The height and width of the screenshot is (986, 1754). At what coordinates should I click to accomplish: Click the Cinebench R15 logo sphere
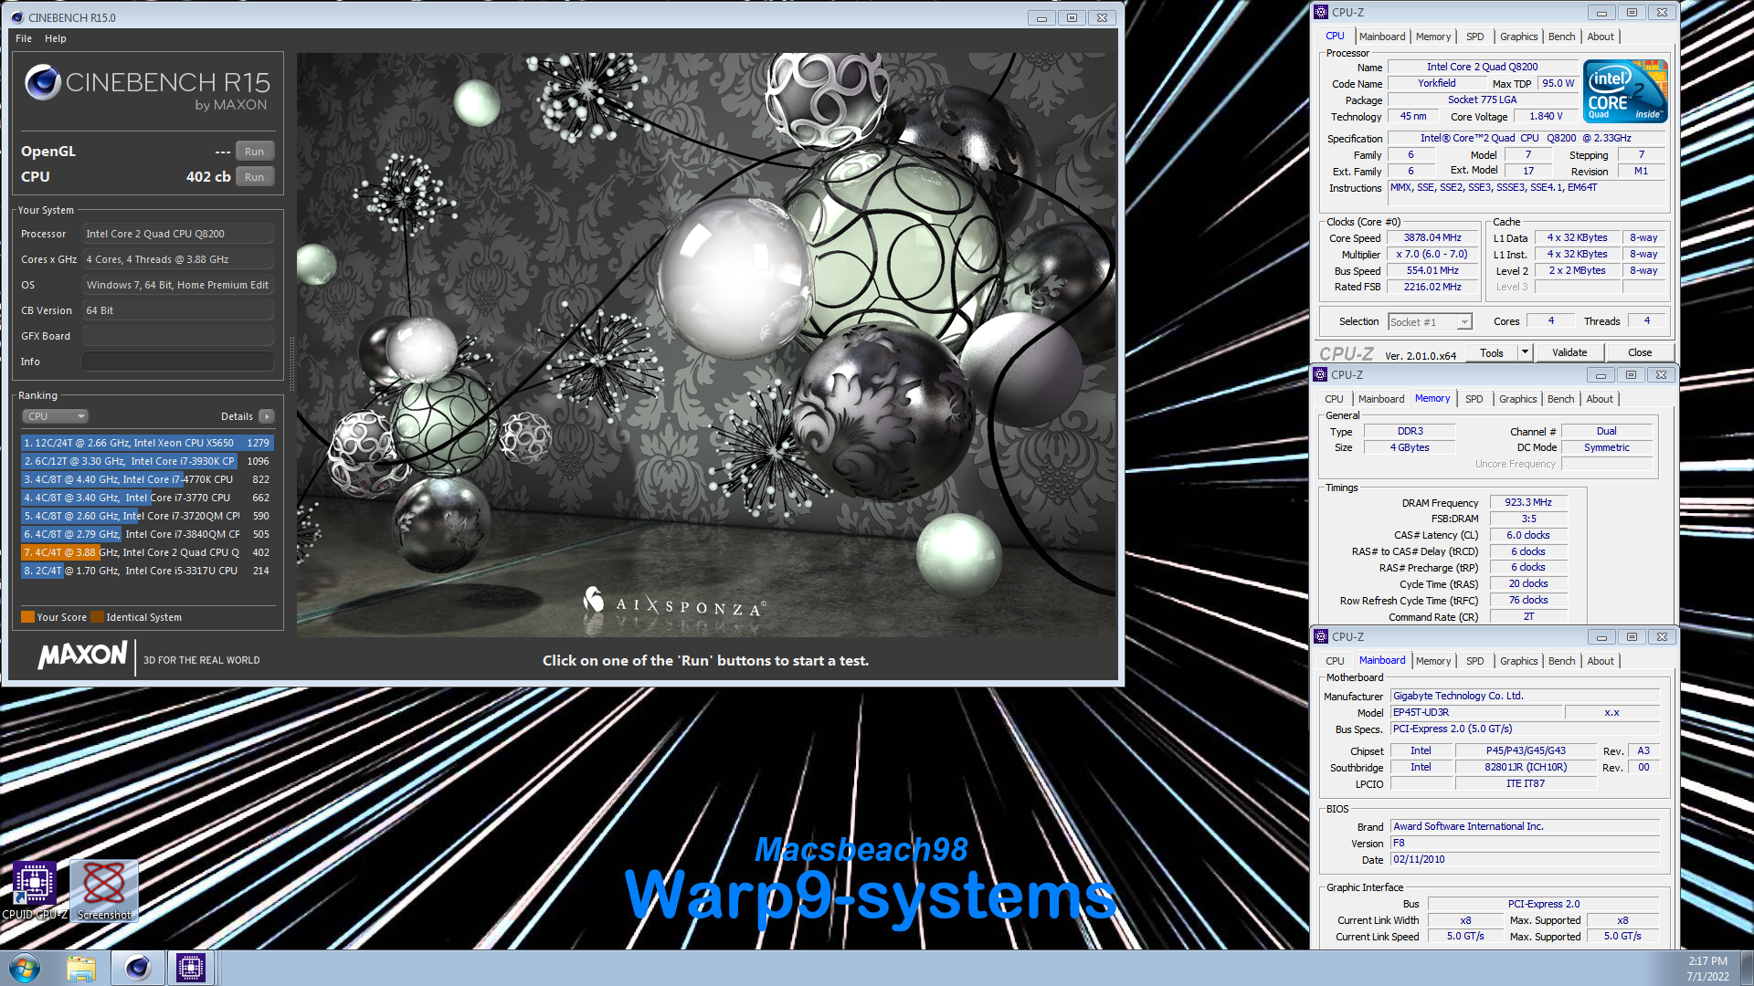[x=43, y=82]
